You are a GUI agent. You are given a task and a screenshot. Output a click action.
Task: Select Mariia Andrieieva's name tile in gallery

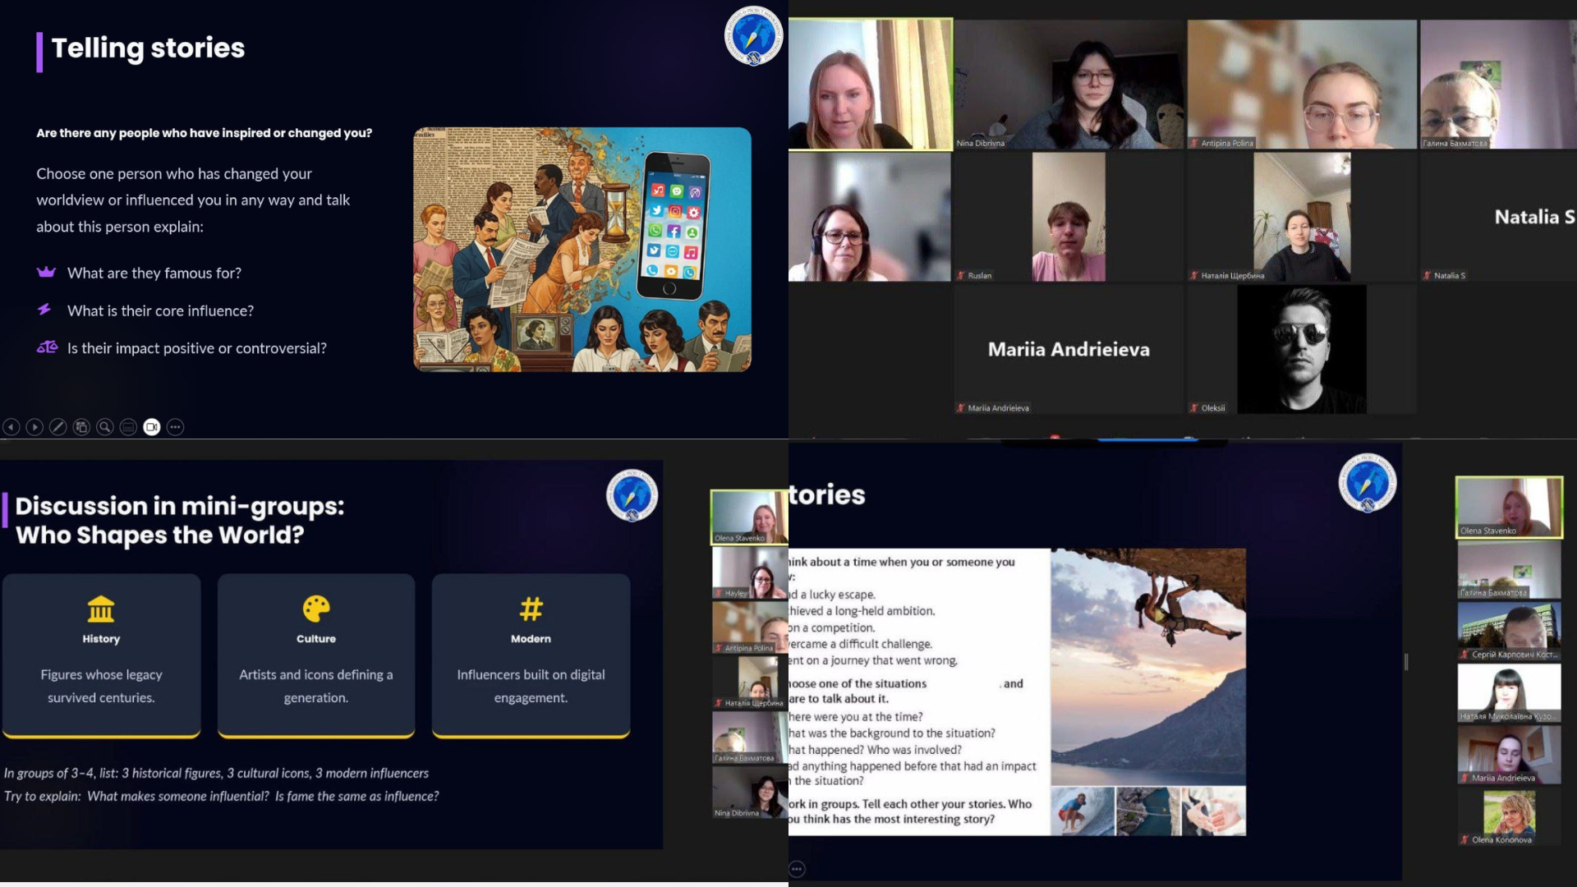(1069, 349)
